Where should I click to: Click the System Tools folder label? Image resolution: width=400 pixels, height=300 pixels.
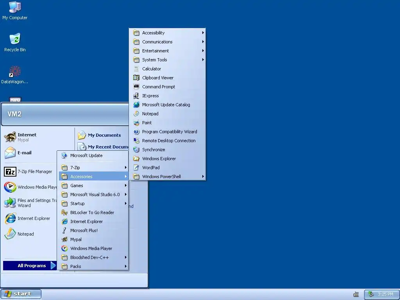[155, 60]
